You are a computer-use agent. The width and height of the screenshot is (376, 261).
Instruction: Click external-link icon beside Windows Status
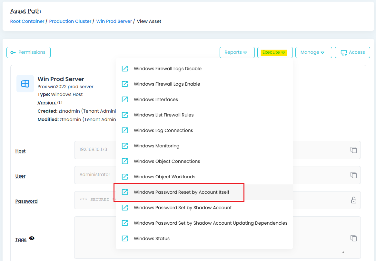(x=125, y=238)
